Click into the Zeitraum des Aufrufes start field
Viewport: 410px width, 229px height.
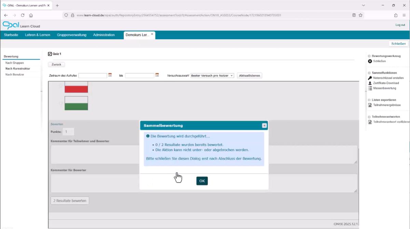pyautogui.click(x=93, y=75)
